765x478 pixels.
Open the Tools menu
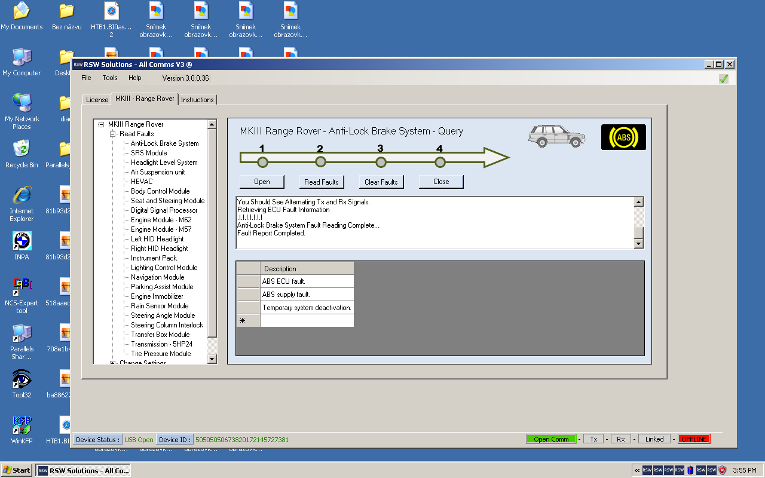pos(110,78)
